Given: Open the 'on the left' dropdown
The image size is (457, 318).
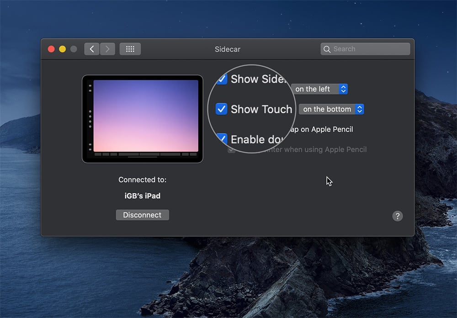Looking at the screenshot, I should (x=320, y=89).
